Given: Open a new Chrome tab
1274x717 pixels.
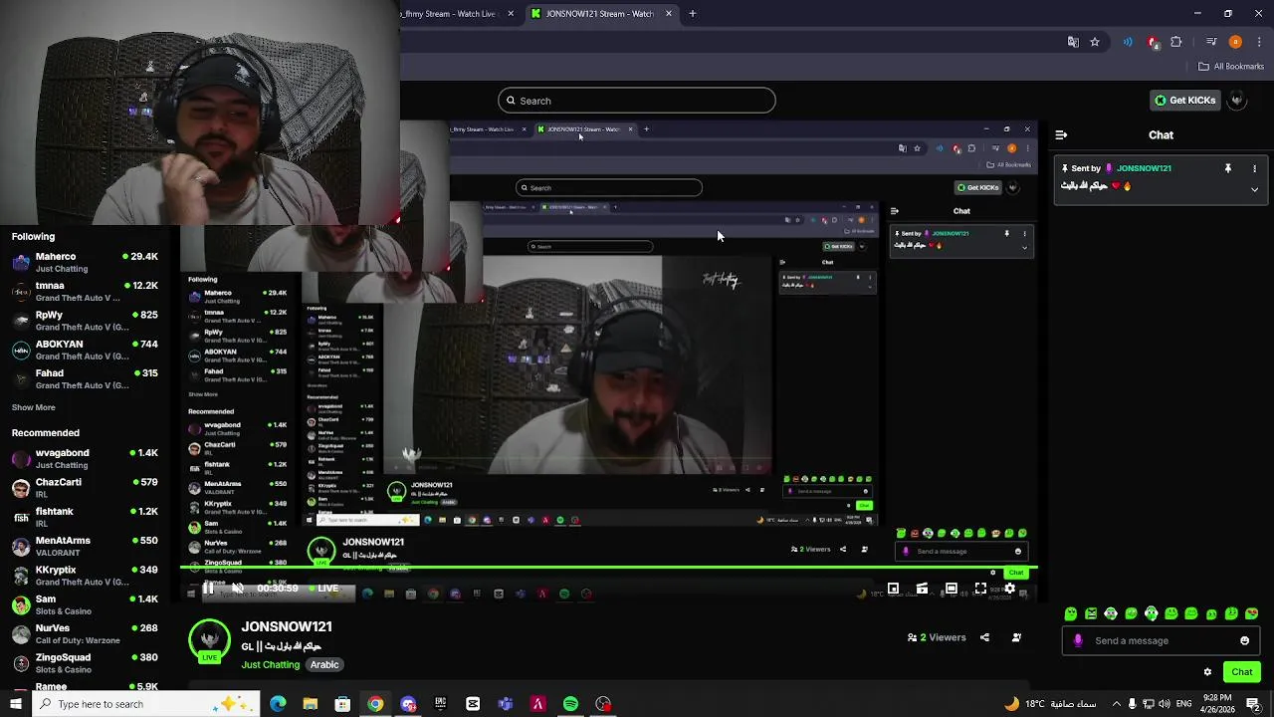Looking at the screenshot, I should pos(693,14).
